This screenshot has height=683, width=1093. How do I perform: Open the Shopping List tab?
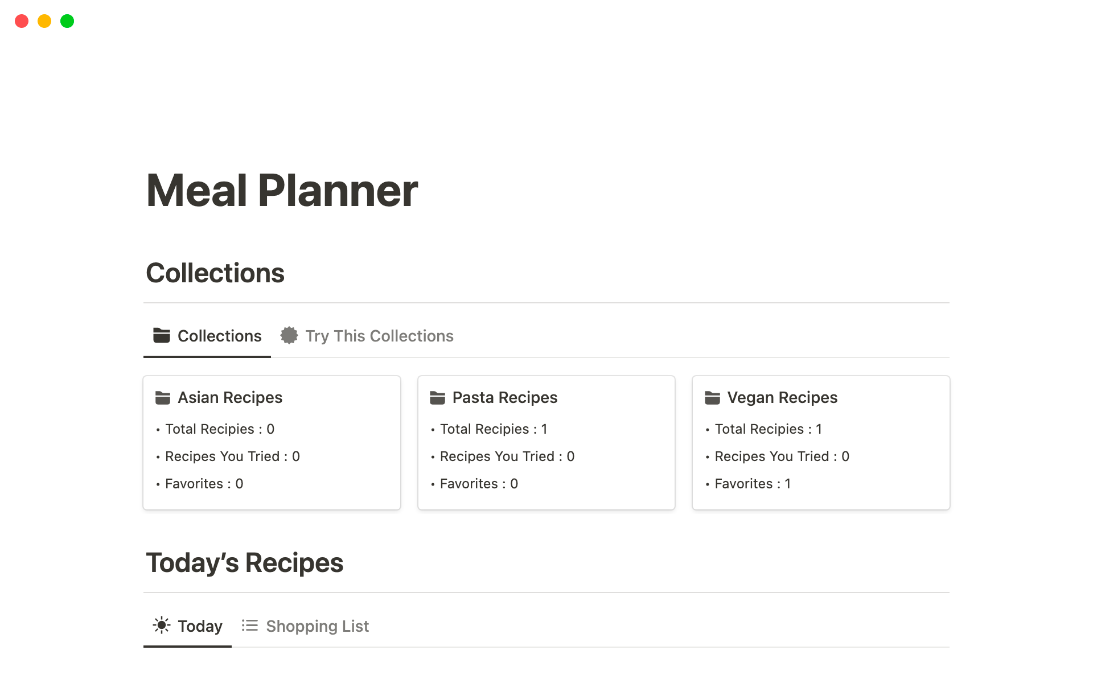[317, 626]
